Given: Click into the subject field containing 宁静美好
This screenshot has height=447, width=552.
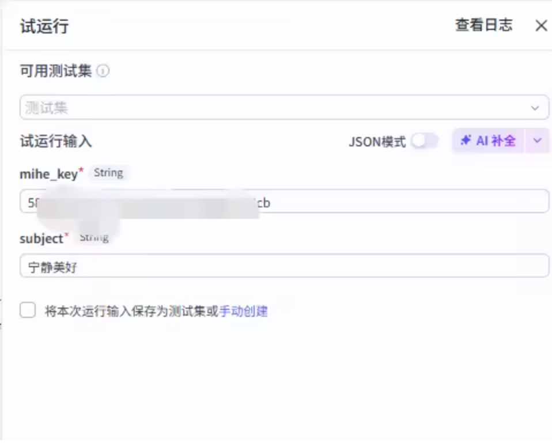Looking at the screenshot, I should [x=284, y=267].
